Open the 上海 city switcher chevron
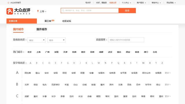The width and height of the screenshot is (185, 104). click(46, 12)
